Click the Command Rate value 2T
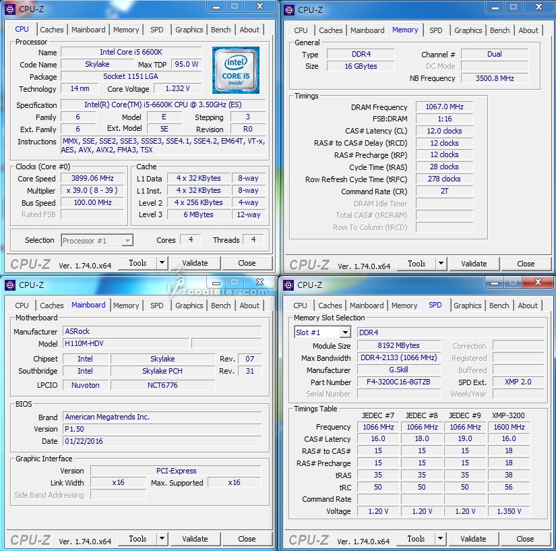556x551 pixels. click(444, 191)
